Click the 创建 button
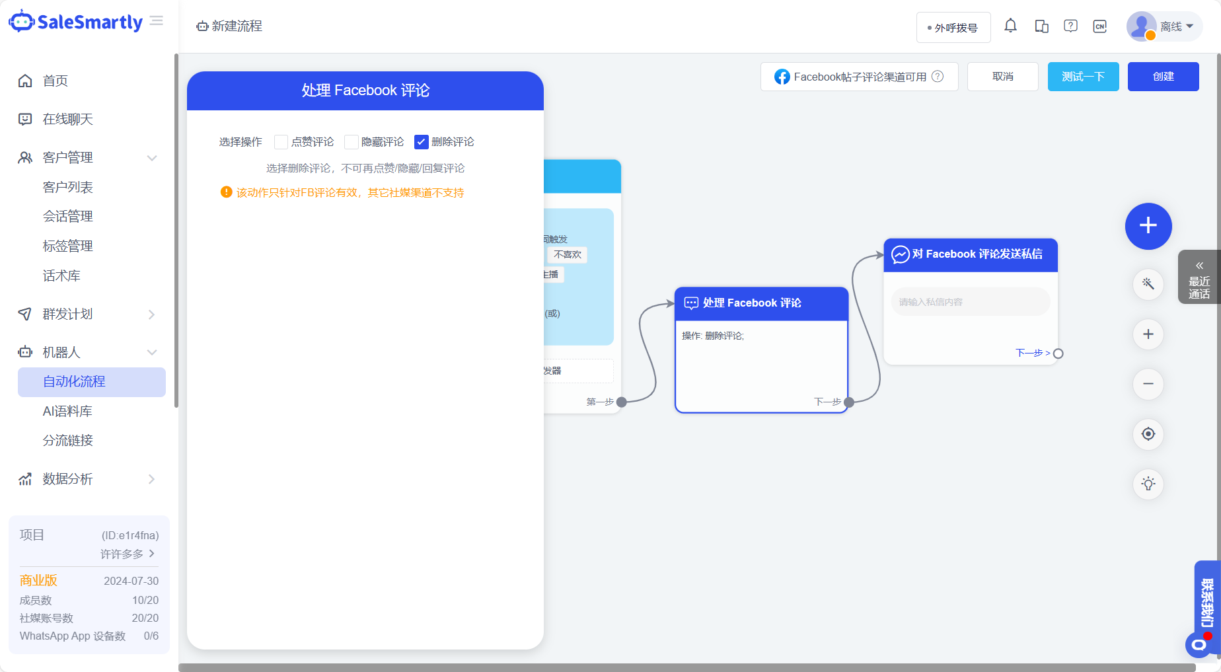The width and height of the screenshot is (1221, 672). click(x=1164, y=77)
